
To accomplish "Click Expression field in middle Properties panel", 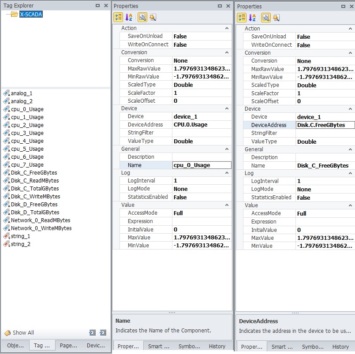I will tap(202, 221).
